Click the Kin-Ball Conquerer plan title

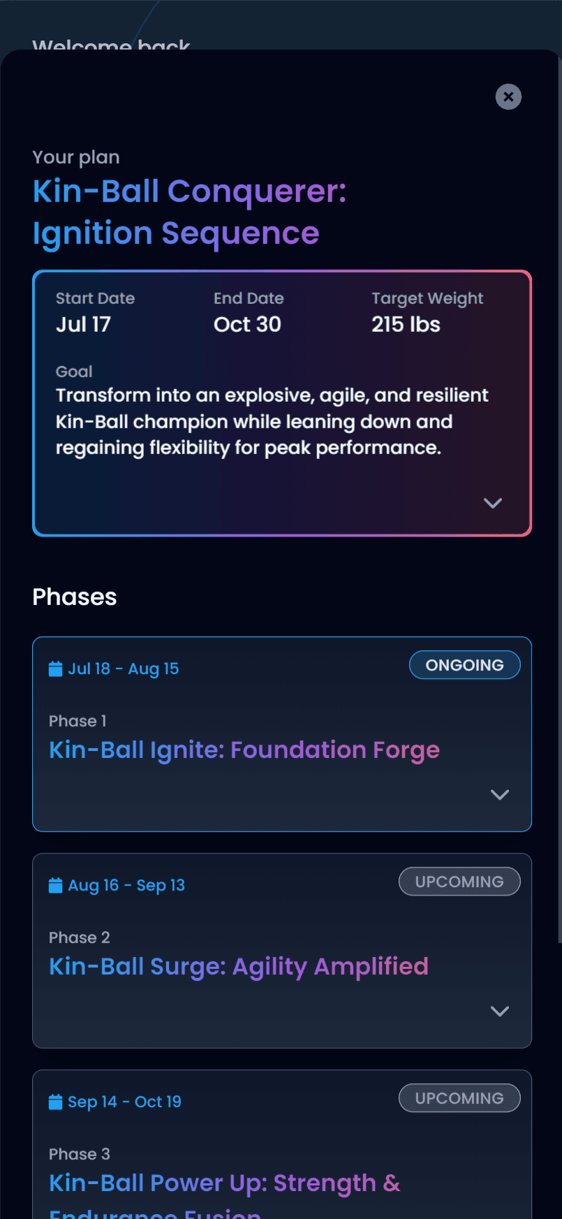(190, 212)
